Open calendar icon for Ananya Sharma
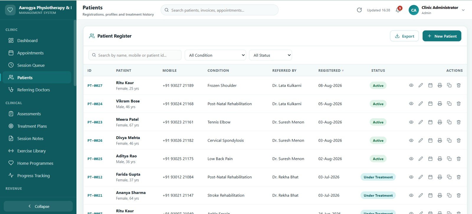 (430, 195)
